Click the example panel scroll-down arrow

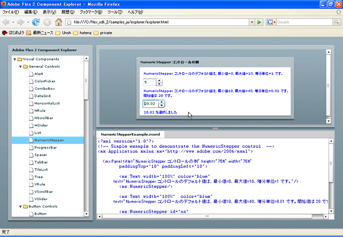[x=328, y=121]
